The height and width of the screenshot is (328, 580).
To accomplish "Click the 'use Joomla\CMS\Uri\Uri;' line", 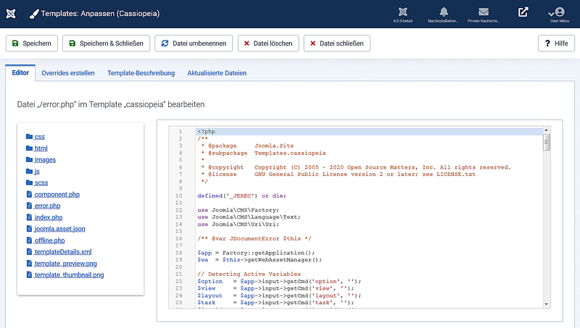I will pos(238,224).
